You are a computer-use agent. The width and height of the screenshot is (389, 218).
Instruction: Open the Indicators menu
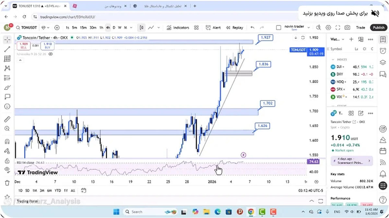[x=178, y=28]
